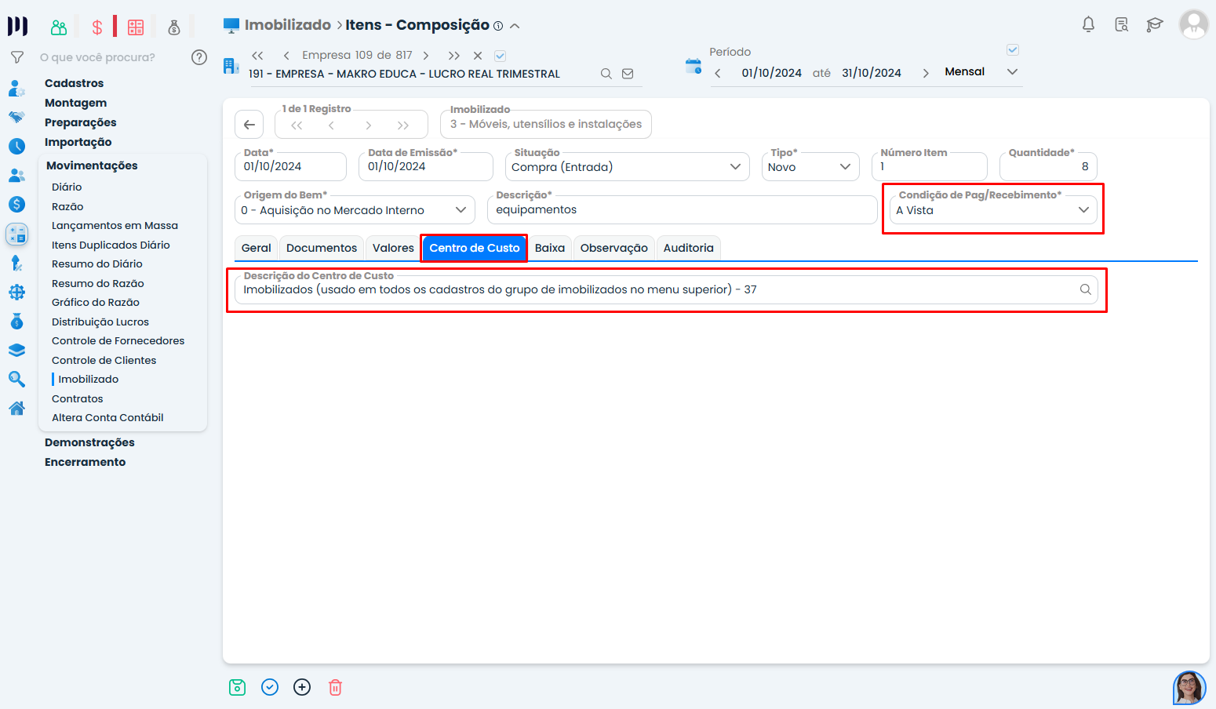
Task: Click the Descrição input field
Action: [681, 210]
